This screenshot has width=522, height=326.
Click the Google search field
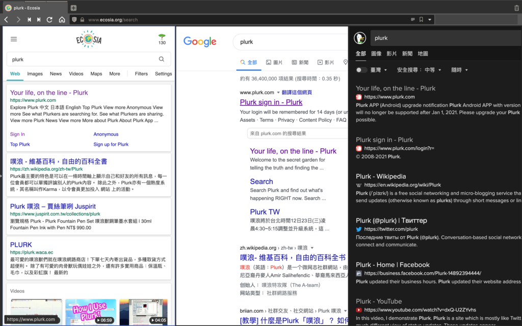[290, 42]
